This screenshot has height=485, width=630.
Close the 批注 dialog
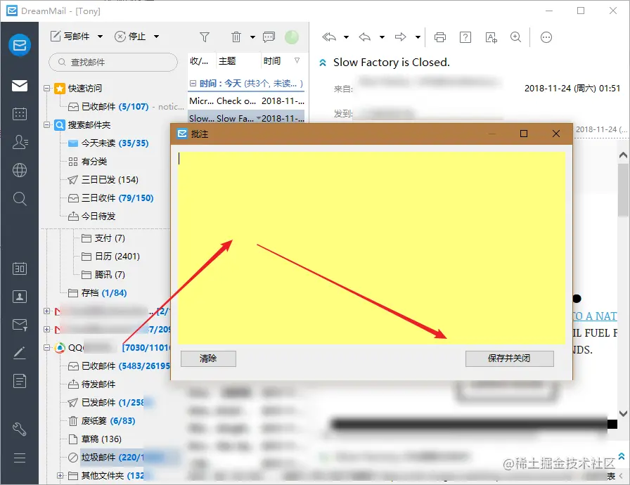[556, 134]
